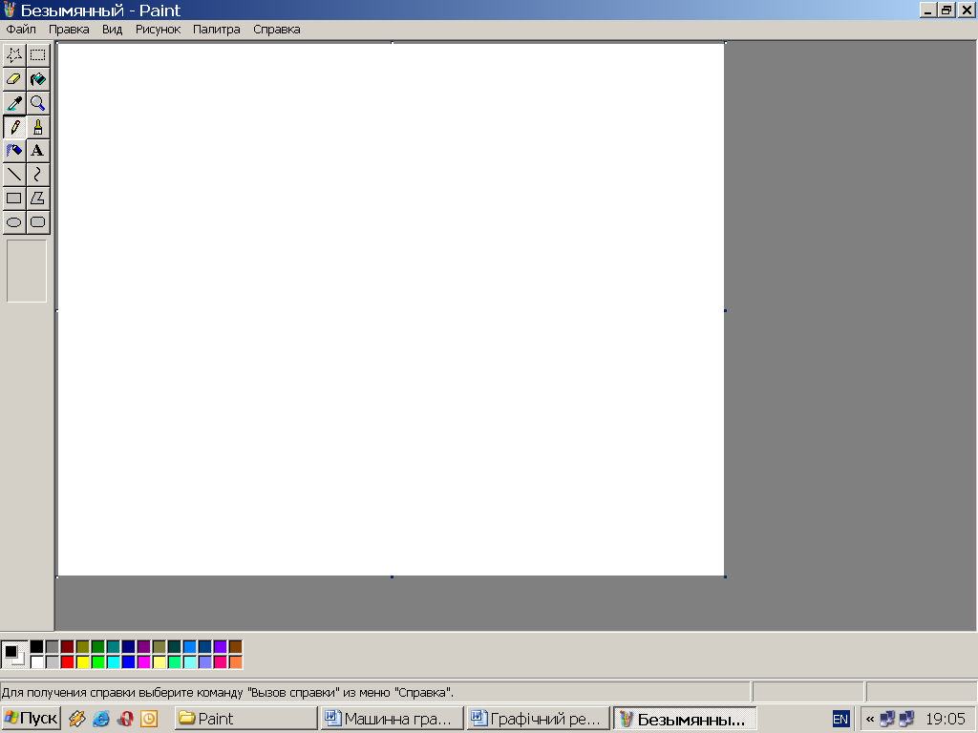Switch to Графічний ре... taskbar window
The image size is (978, 733).
tap(539, 719)
